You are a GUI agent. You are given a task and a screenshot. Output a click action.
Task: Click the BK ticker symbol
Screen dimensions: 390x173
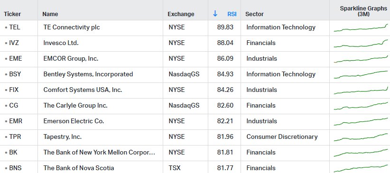13,152
